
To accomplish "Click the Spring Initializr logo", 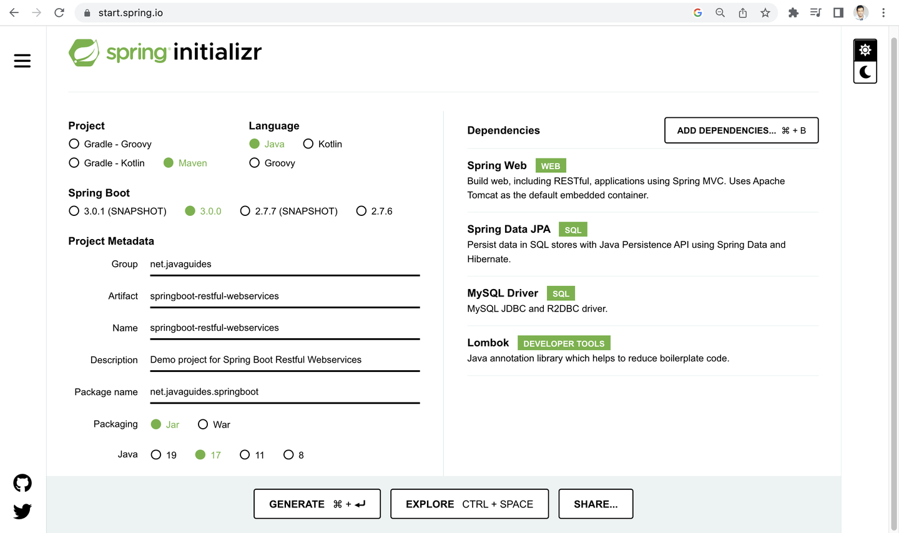I will click(165, 52).
